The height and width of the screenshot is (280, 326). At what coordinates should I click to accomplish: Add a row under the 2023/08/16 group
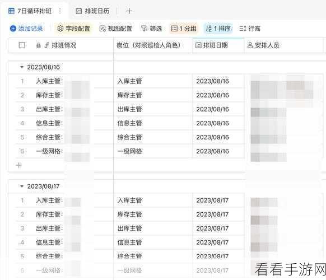19,165
